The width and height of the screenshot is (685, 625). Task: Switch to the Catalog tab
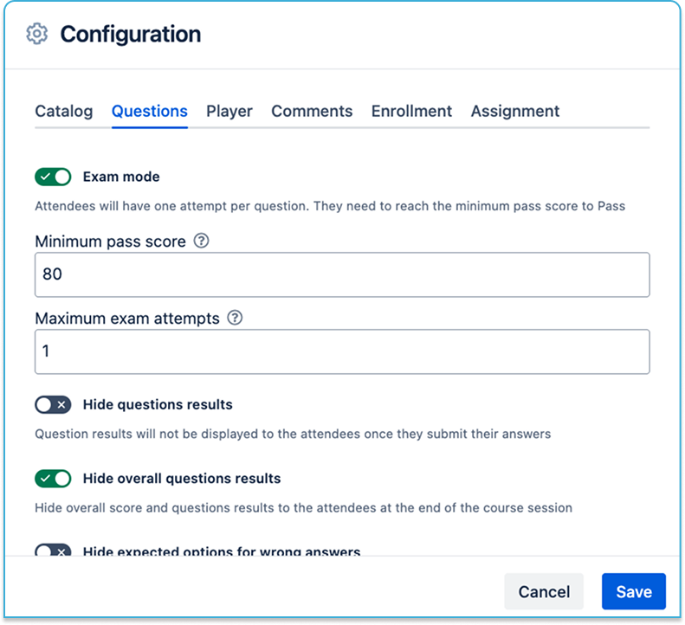coord(63,111)
